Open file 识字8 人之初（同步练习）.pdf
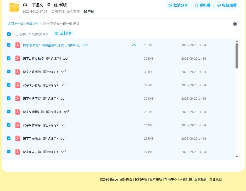 [44, 152]
